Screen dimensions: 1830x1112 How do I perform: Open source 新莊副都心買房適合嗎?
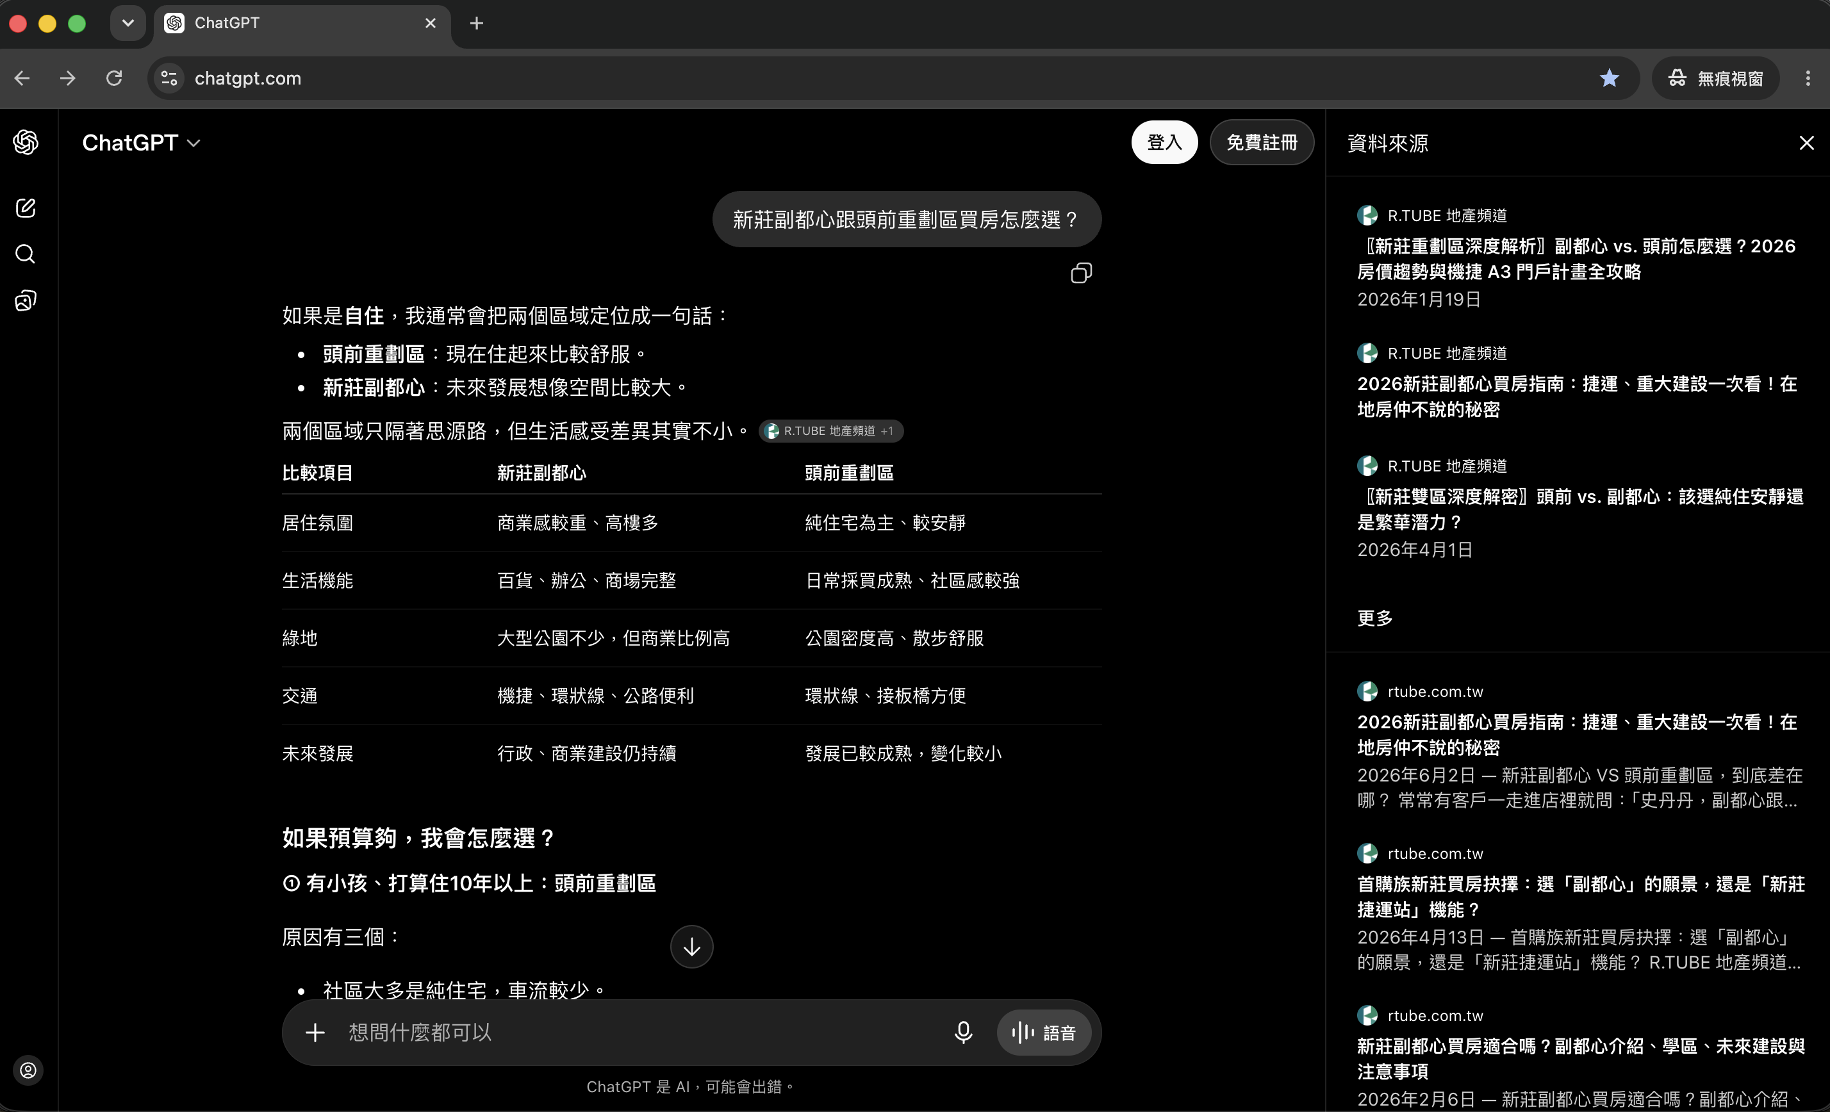click(x=1581, y=1059)
